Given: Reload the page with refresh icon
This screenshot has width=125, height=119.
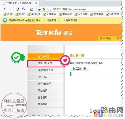Looking at the screenshot, I should click(x=17, y=9).
